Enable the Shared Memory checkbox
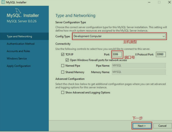The image size is (172, 132). pos(63,72)
